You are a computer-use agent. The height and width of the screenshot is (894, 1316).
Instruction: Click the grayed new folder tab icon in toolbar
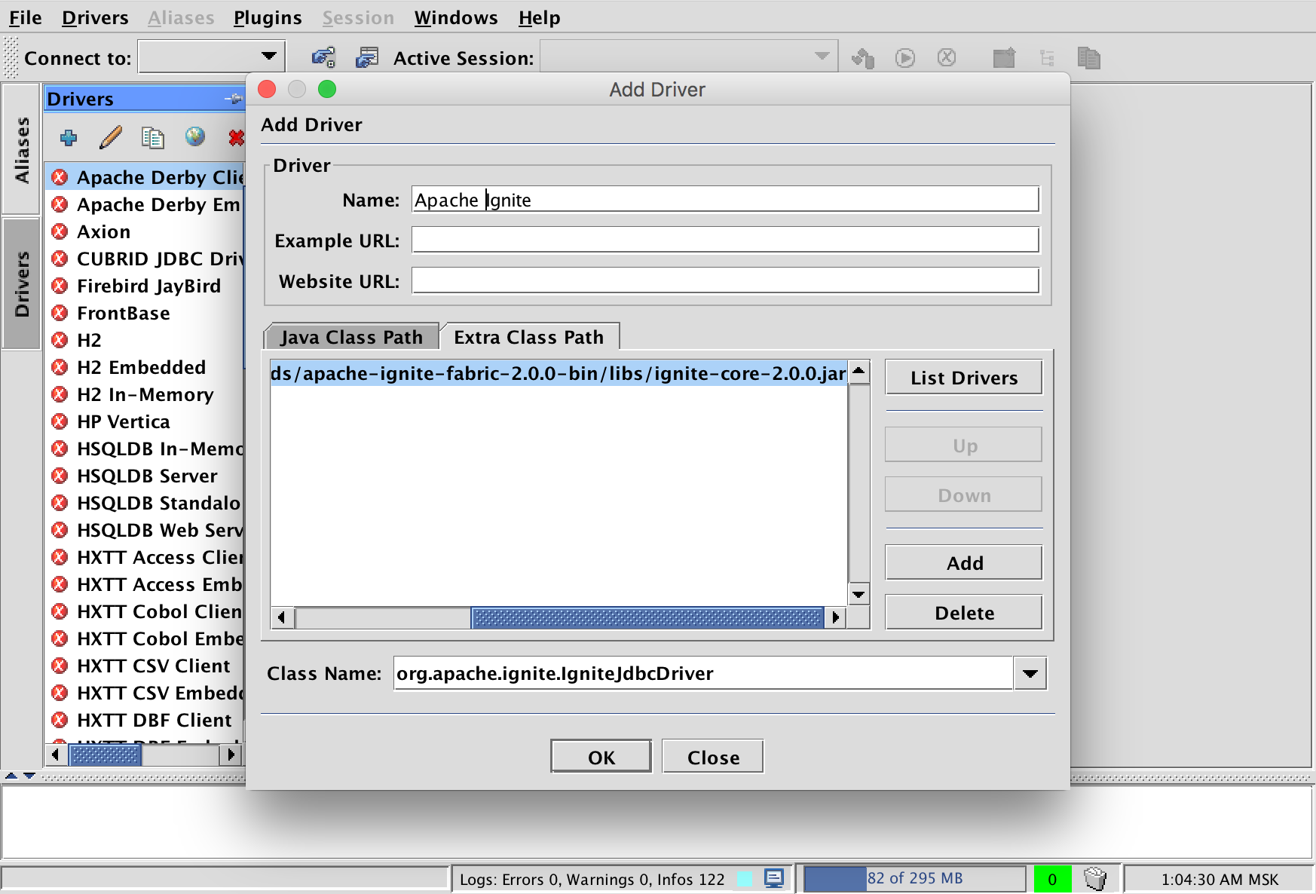pos(1004,58)
